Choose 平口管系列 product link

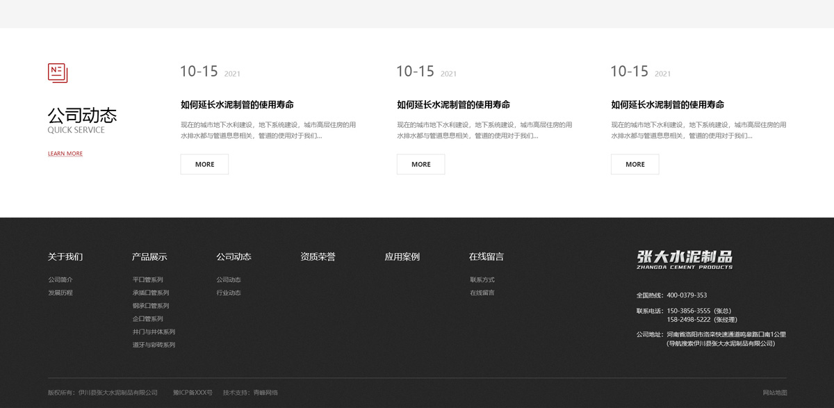(x=148, y=280)
